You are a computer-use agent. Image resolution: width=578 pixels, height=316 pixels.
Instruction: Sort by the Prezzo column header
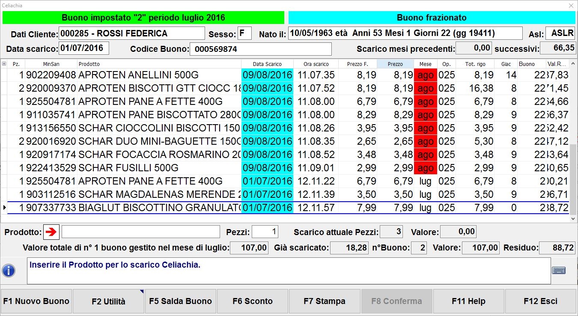(395, 64)
